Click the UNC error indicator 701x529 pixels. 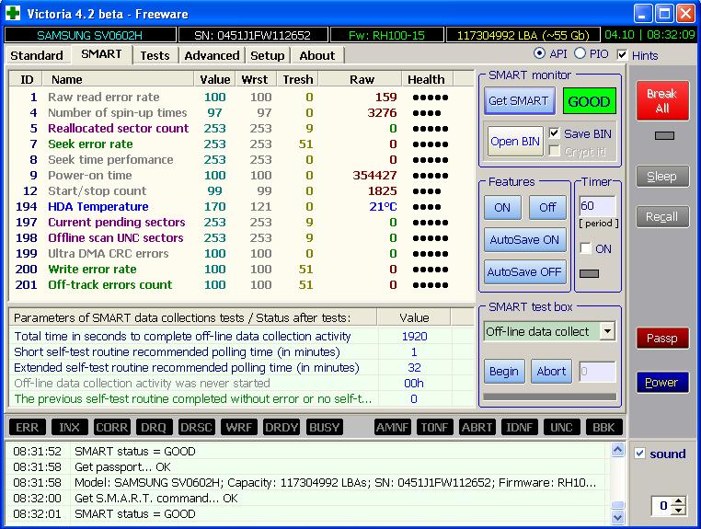[561, 428]
